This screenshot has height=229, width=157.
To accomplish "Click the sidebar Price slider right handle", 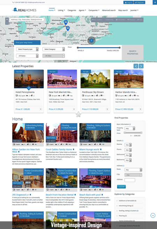I will [x=141, y=132].
